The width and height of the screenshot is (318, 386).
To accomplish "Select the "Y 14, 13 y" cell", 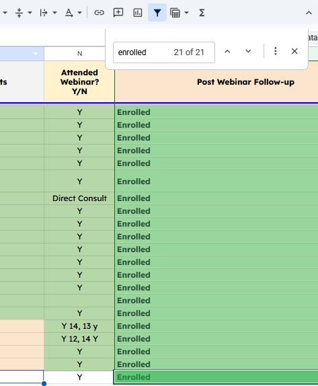I will pyautogui.click(x=79, y=326).
